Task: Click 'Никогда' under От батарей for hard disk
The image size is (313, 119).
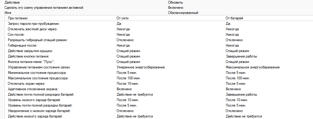Action: [232, 29]
